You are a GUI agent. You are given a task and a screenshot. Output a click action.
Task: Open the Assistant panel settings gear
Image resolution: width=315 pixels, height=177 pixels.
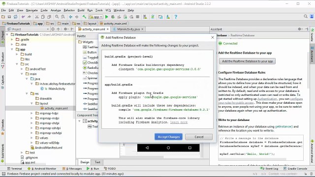[x=300, y=29]
